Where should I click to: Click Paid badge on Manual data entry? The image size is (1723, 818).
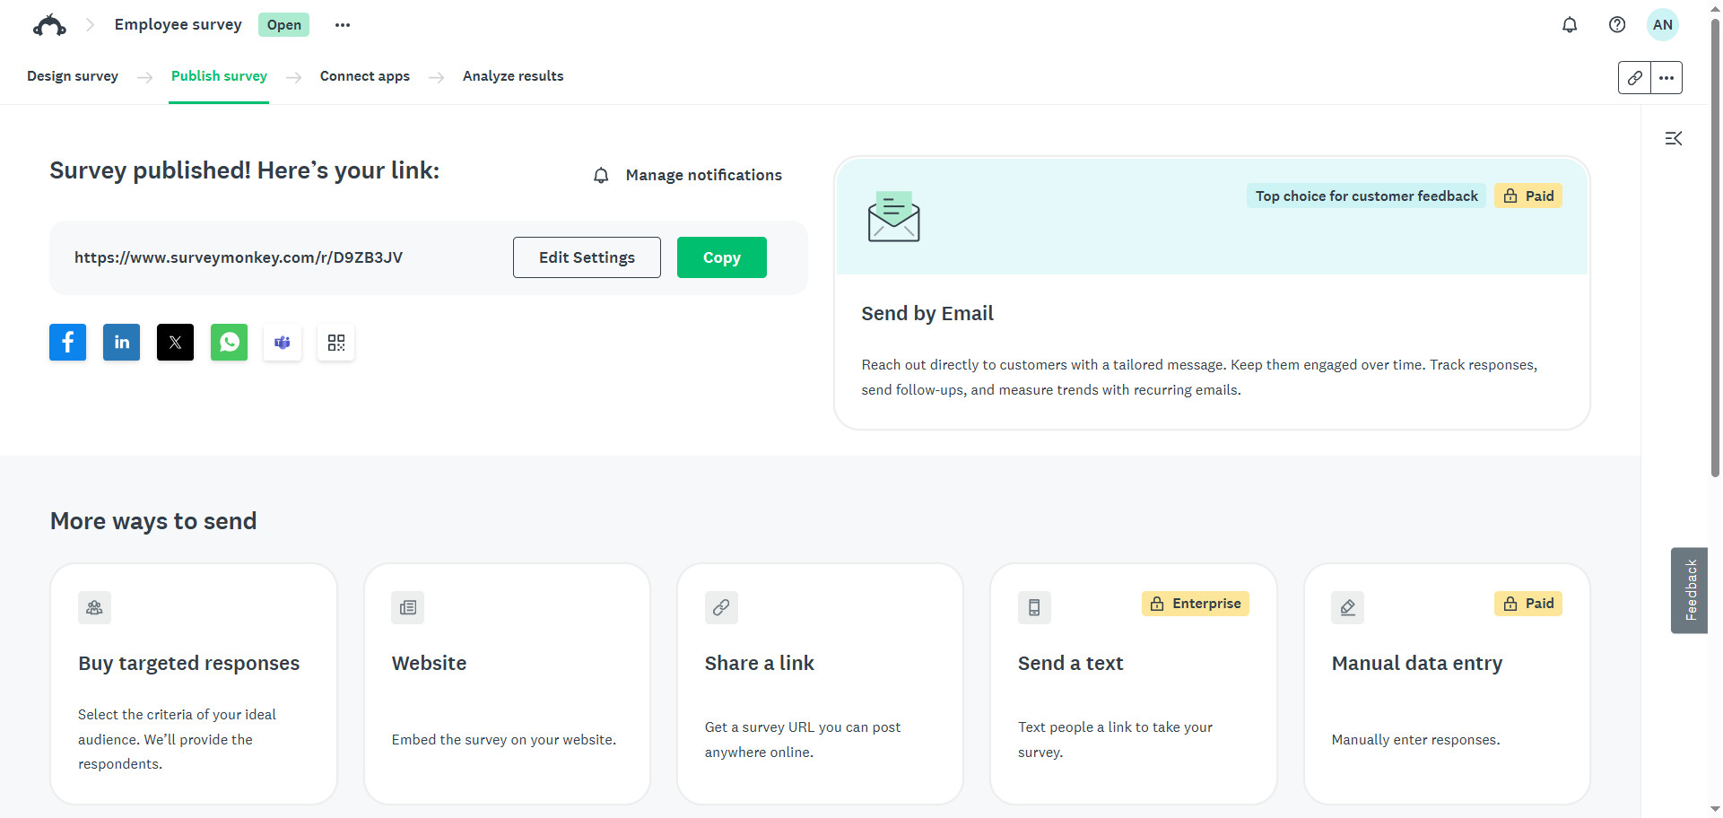point(1528,604)
